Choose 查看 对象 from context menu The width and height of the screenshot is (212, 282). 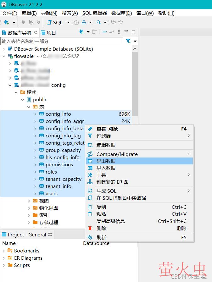pos(139,129)
